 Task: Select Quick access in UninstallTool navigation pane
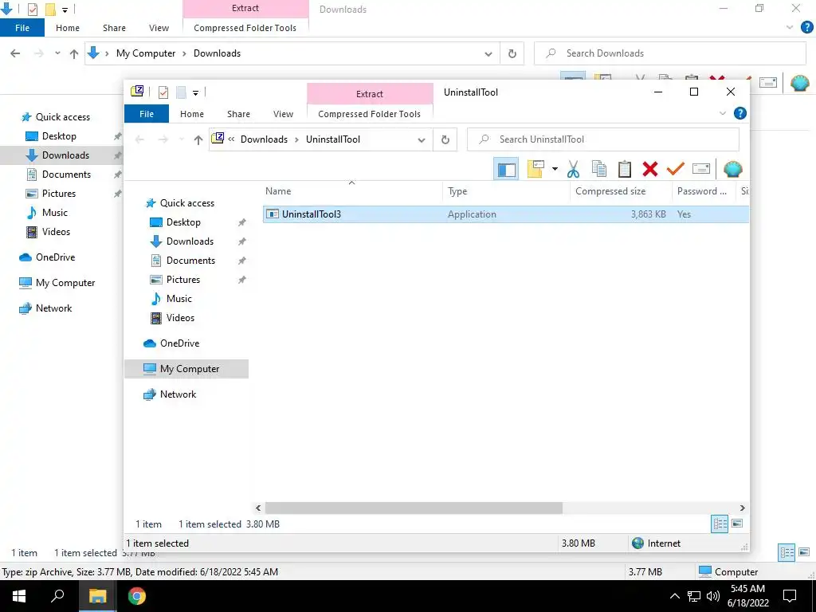point(186,203)
